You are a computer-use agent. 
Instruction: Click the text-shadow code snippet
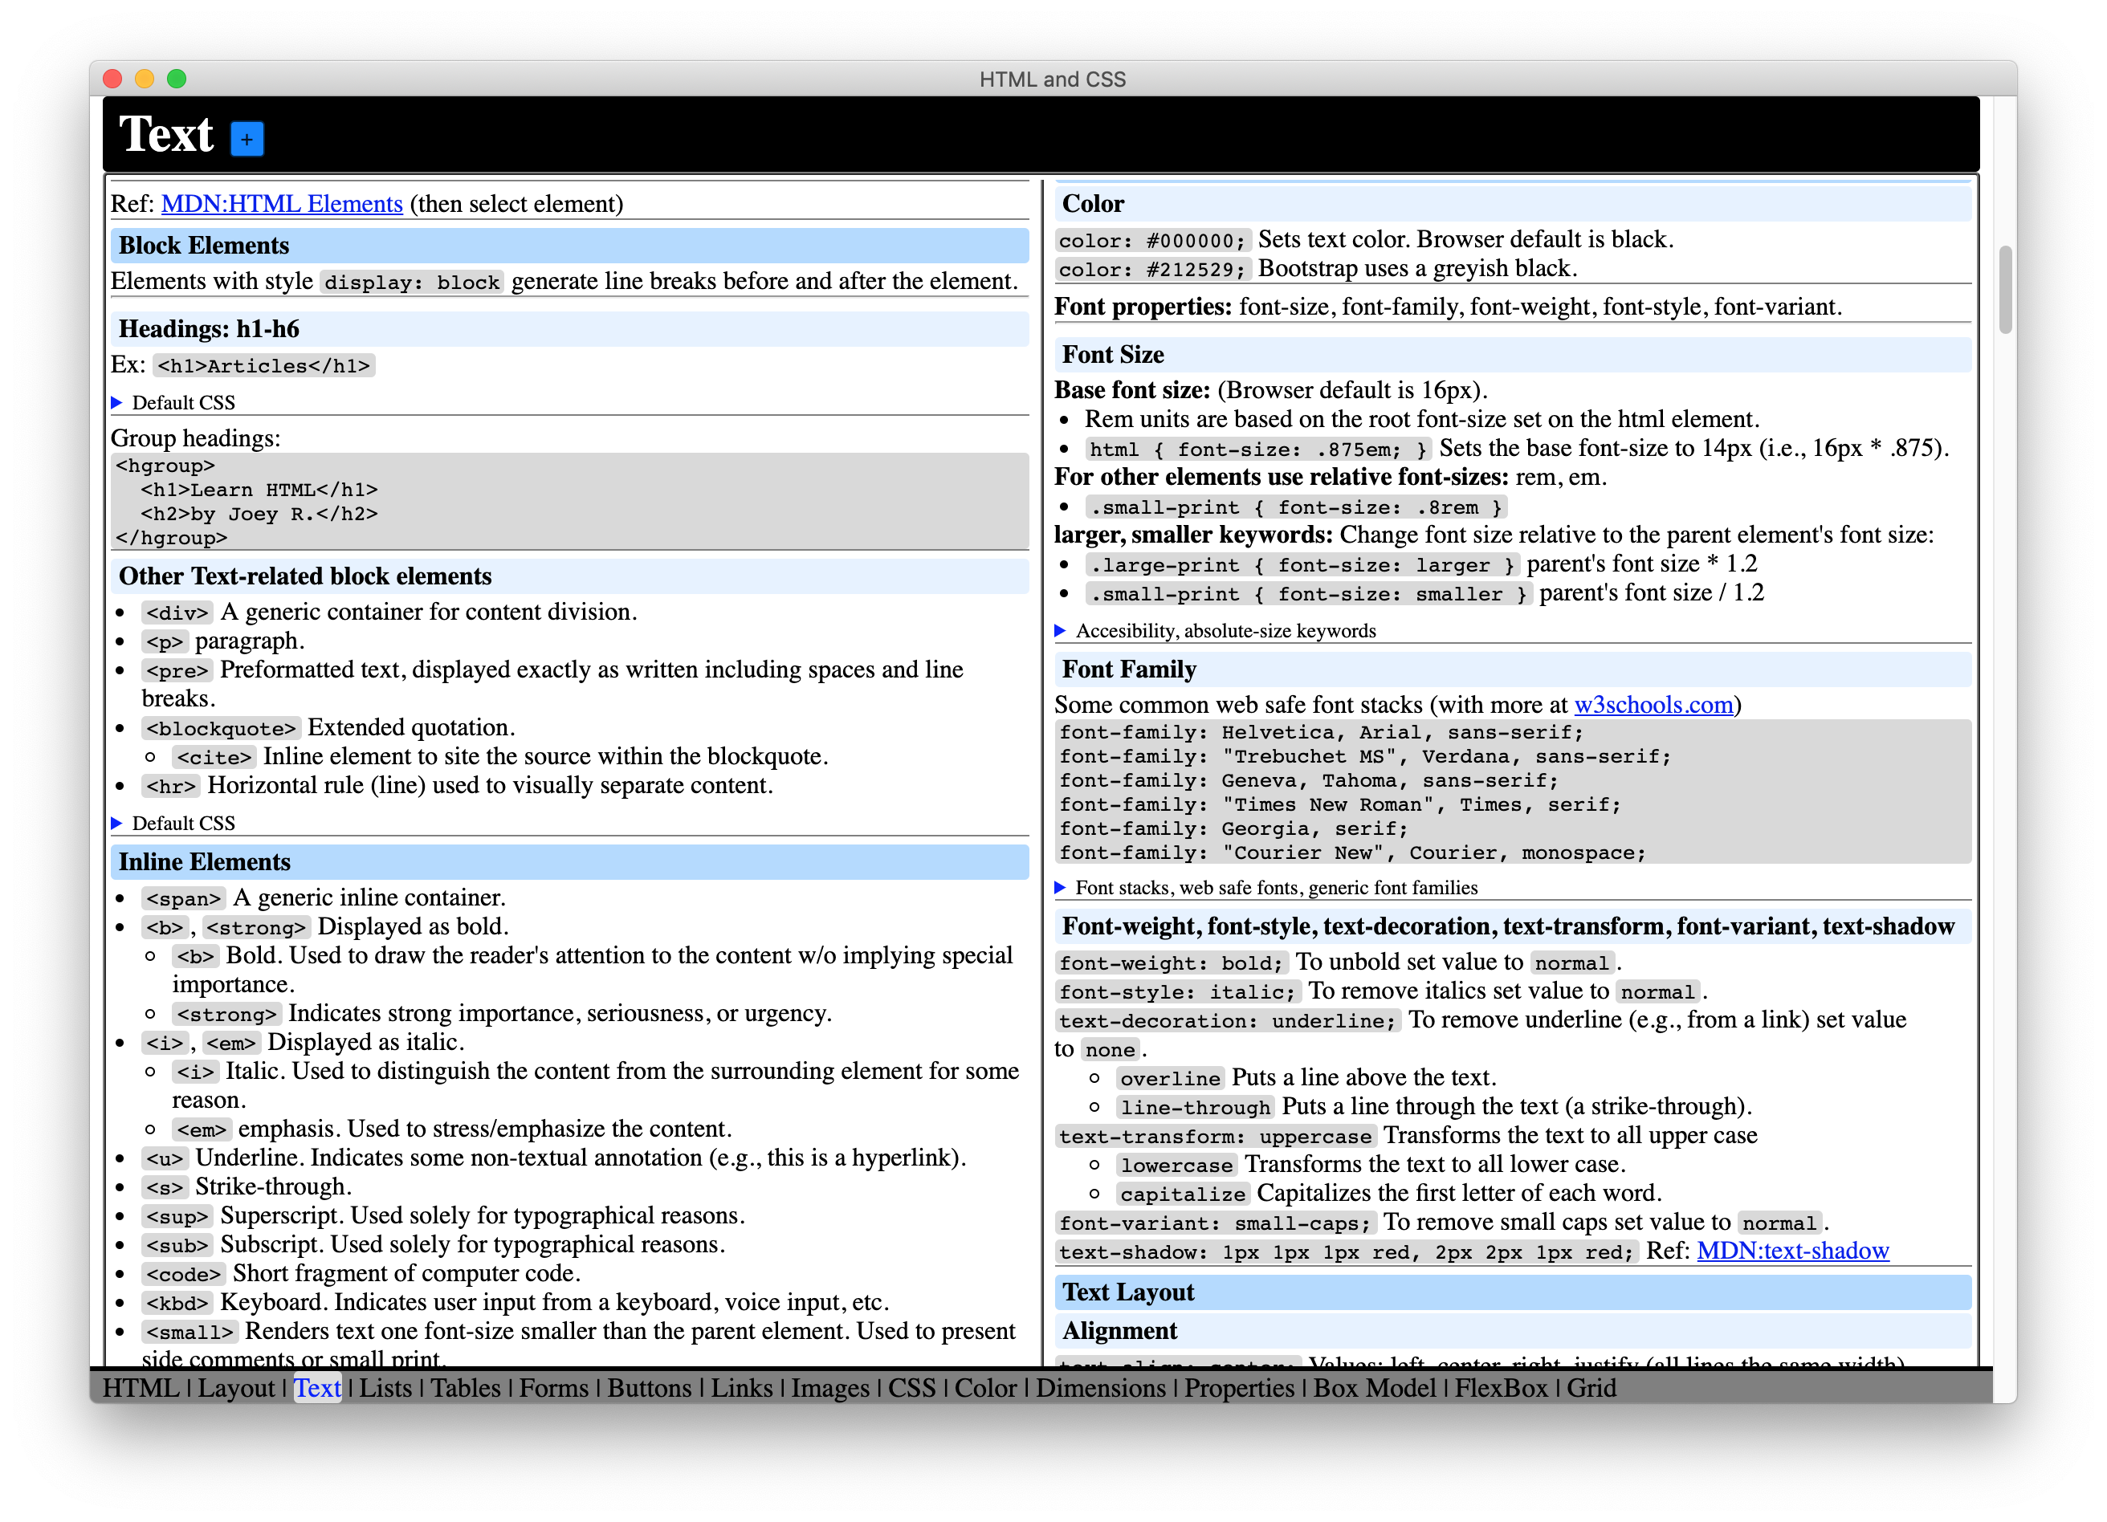(x=1346, y=1253)
